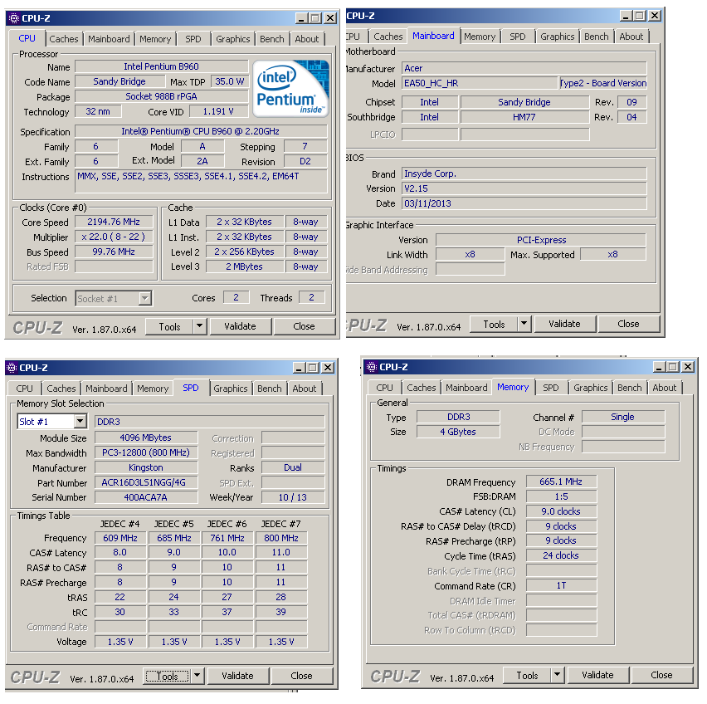The height and width of the screenshot is (704, 707).
Task: Click the CPU-Z app icon in the CPU window title bar
Action: pos(14,18)
